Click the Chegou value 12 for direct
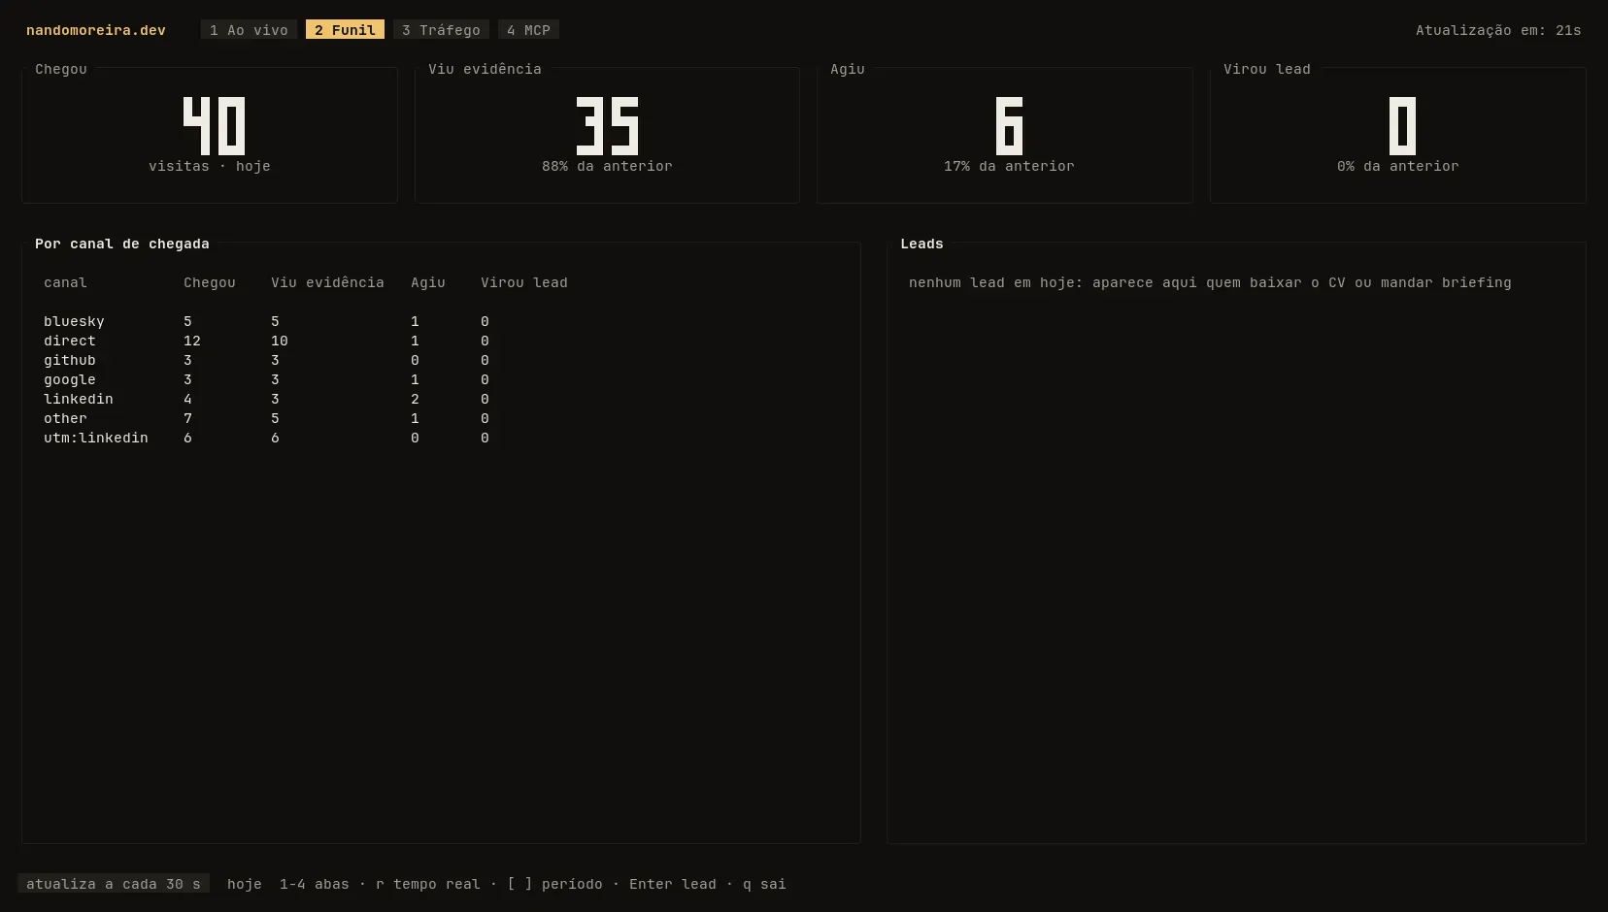The width and height of the screenshot is (1608, 912). click(192, 341)
